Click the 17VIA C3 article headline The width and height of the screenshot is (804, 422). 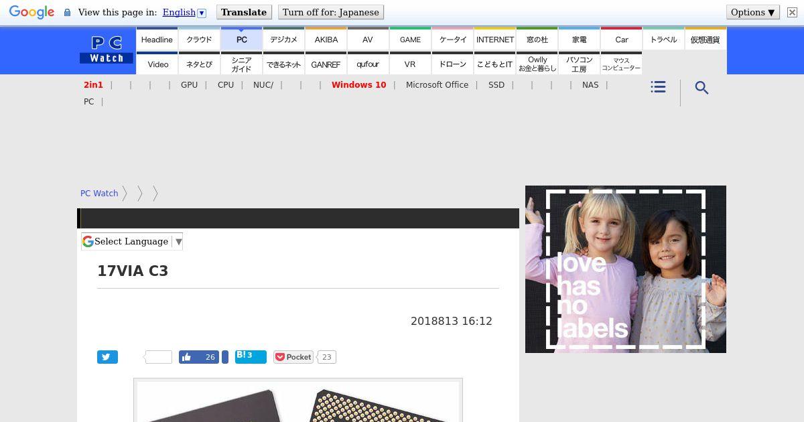133,271
